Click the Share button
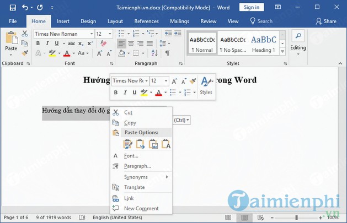This screenshot has height=223, width=347. (326, 21)
